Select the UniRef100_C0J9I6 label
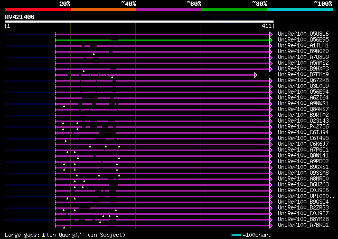Screen dimensions: 338x239 pos(303,191)
